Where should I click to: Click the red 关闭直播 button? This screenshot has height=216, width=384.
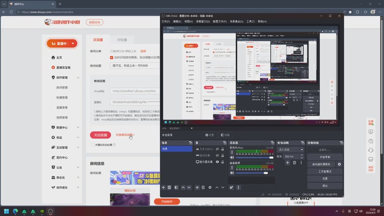coord(100,135)
